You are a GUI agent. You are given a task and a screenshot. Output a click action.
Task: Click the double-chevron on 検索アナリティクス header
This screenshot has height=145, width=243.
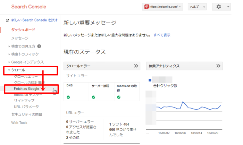218,66
